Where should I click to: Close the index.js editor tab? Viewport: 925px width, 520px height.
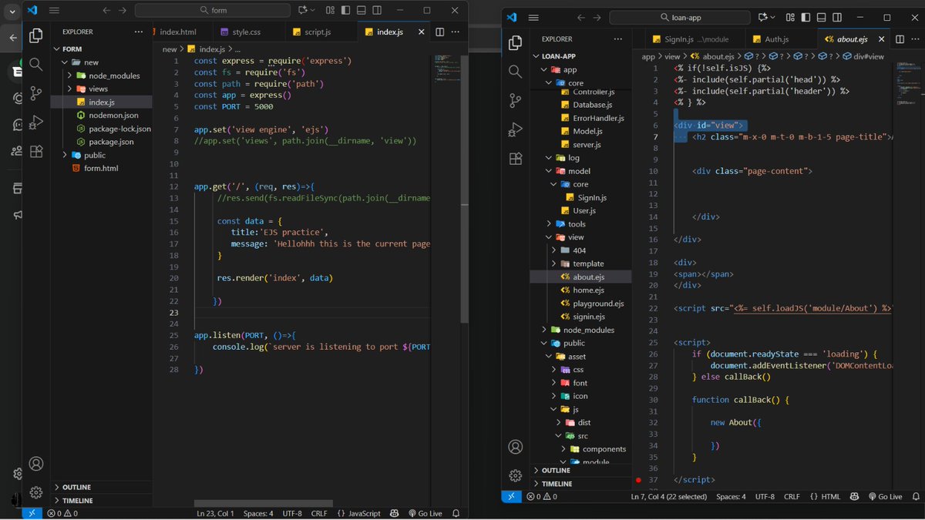pos(421,32)
